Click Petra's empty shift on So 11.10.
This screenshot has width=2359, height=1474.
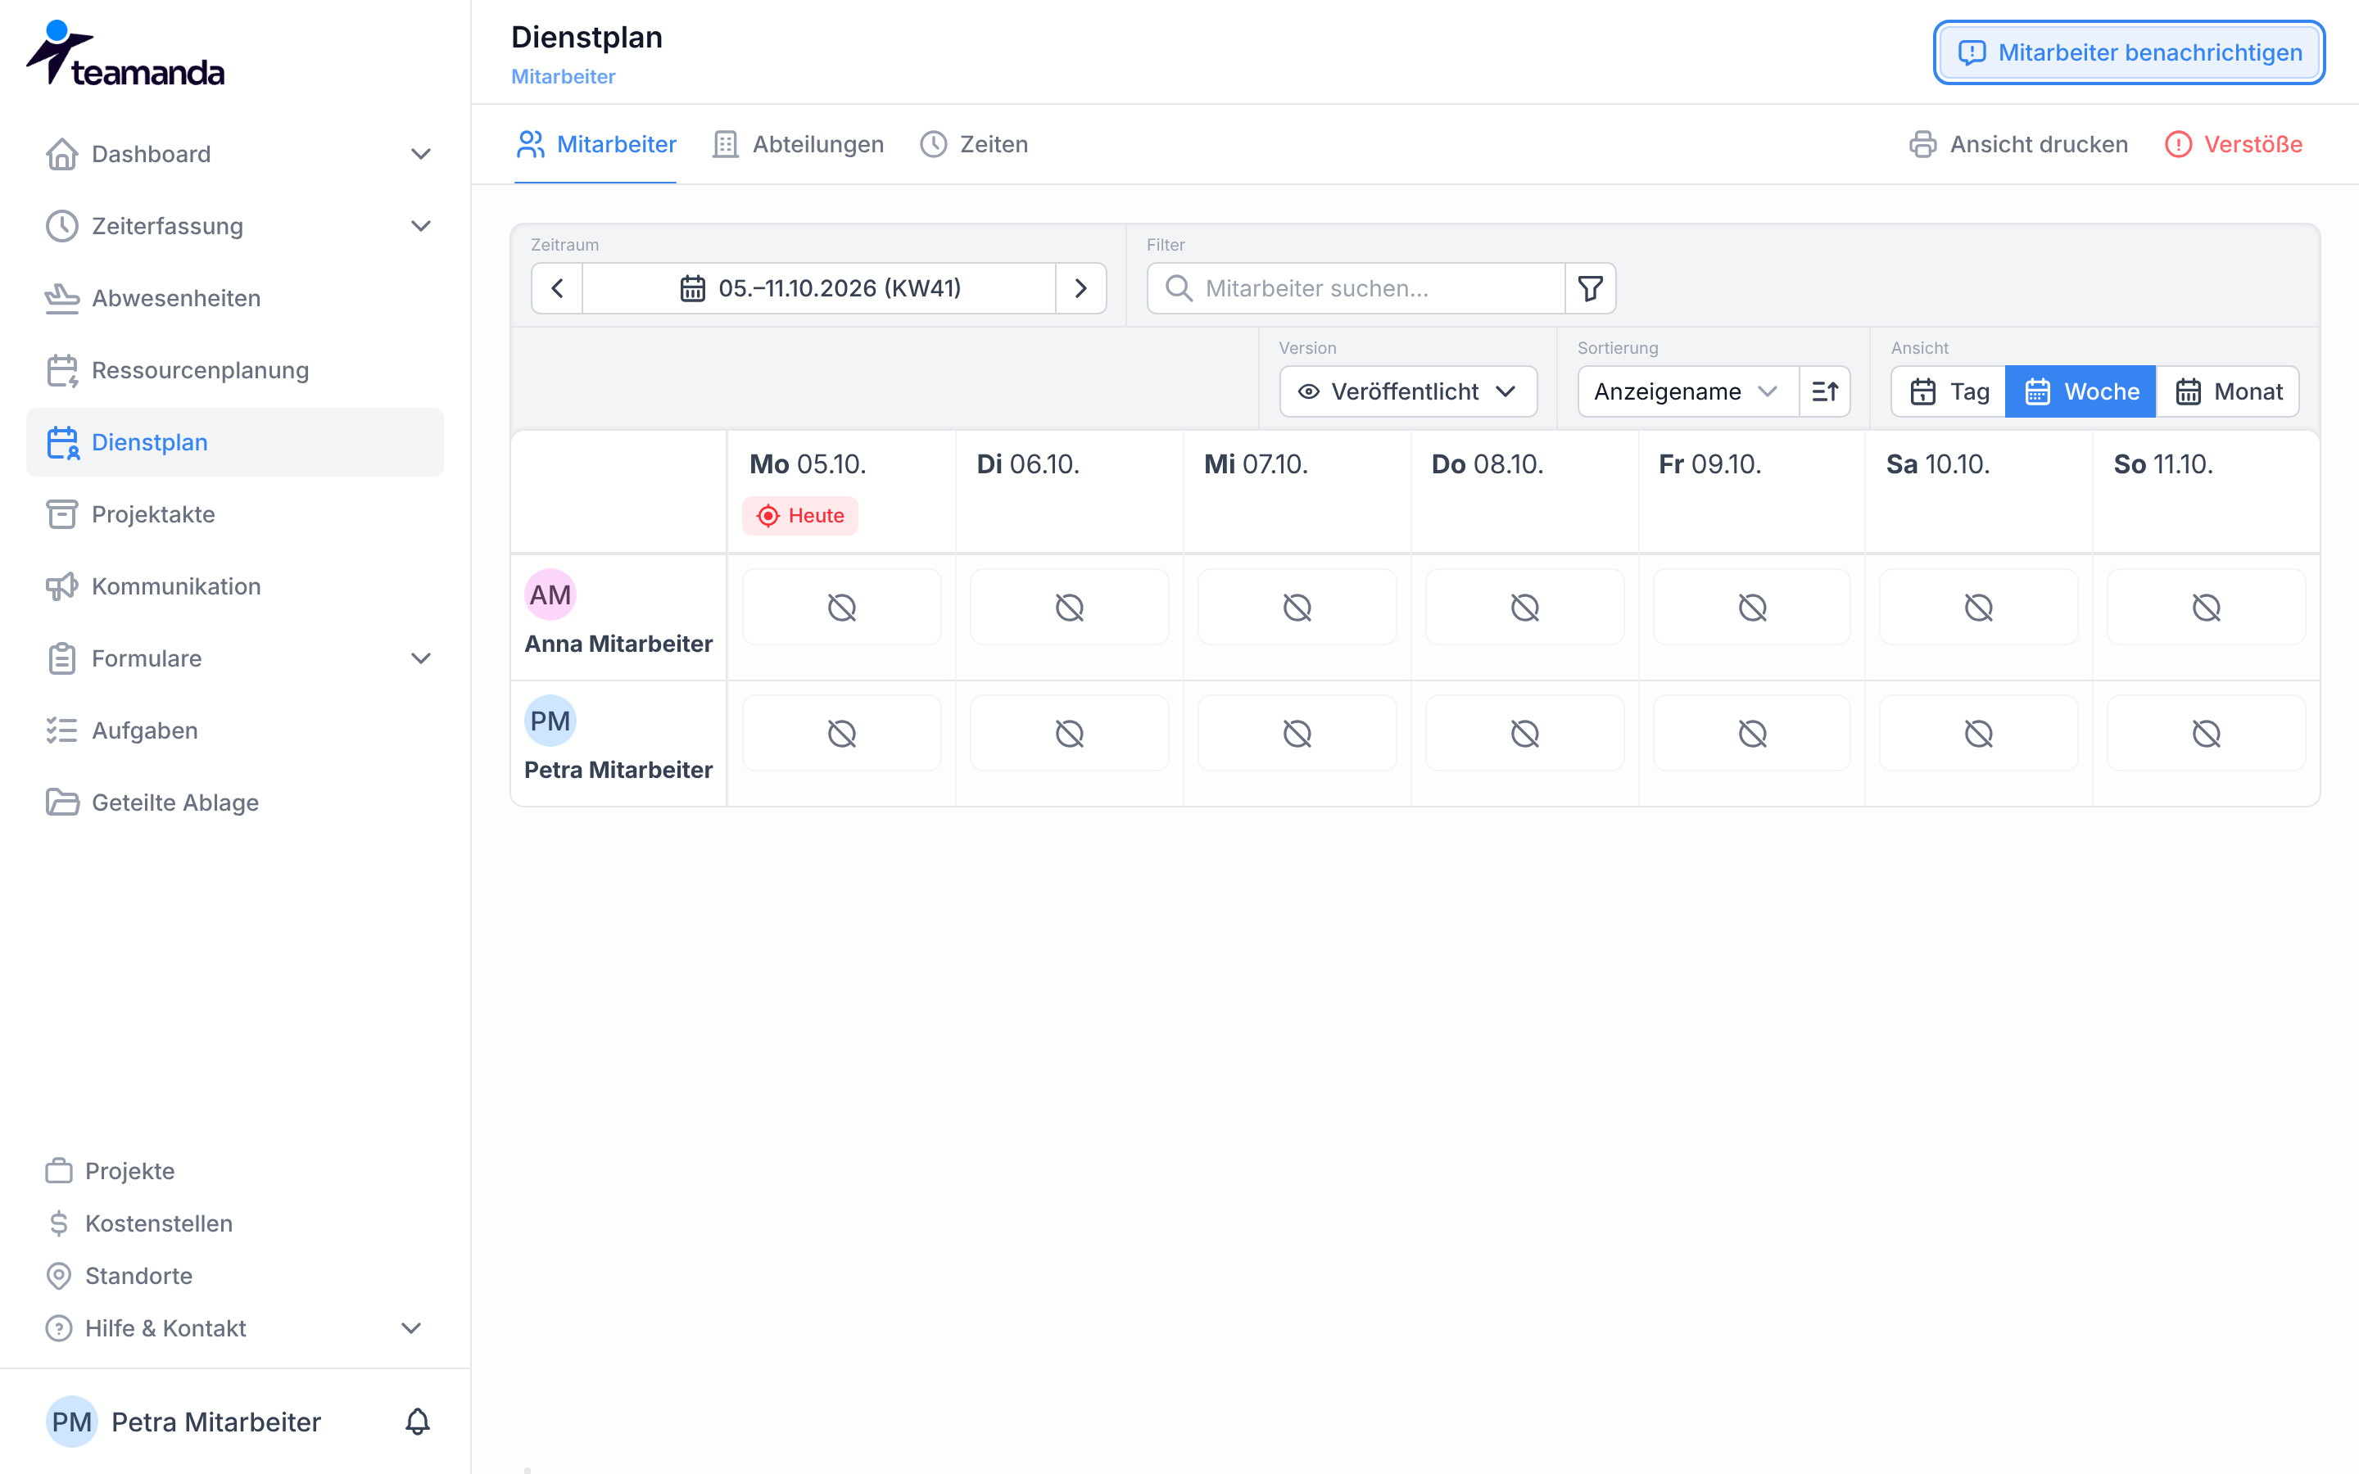tap(2206, 733)
